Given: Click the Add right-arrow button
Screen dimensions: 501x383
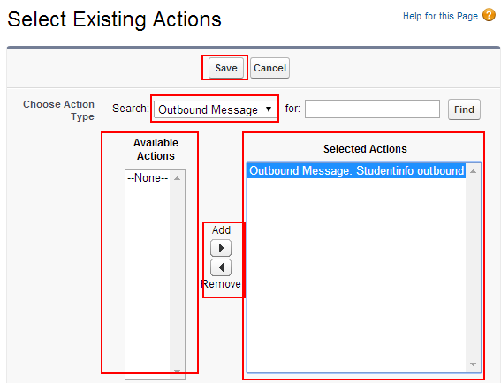Looking at the screenshot, I should click(x=221, y=248).
